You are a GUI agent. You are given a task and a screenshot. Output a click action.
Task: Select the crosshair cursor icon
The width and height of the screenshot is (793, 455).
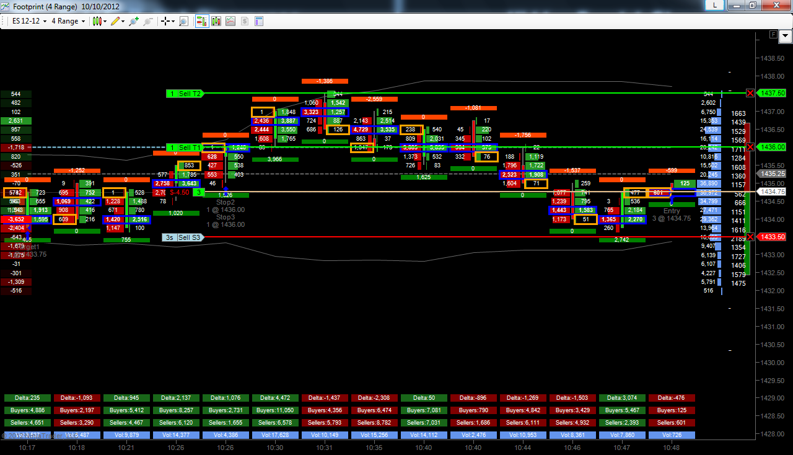pyautogui.click(x=165, y=21)
